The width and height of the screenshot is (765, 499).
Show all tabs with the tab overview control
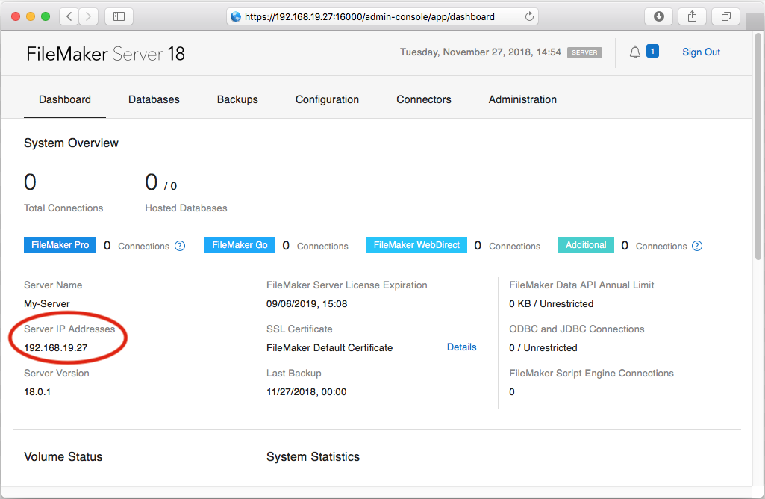725,16
